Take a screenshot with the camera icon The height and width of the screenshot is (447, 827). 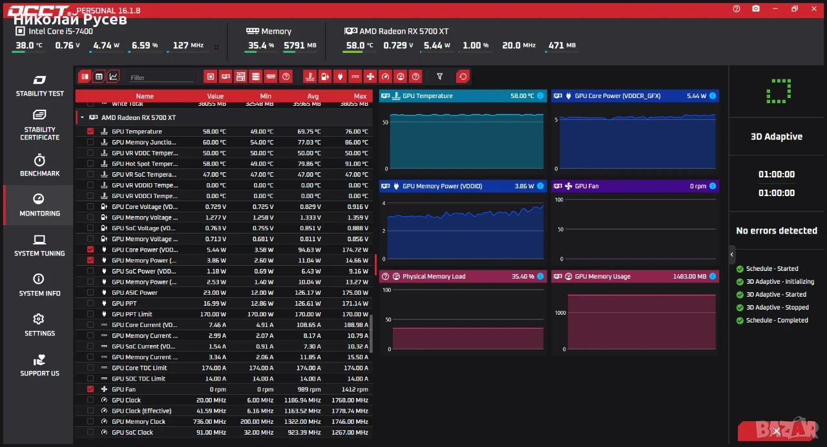coord(756,8)
